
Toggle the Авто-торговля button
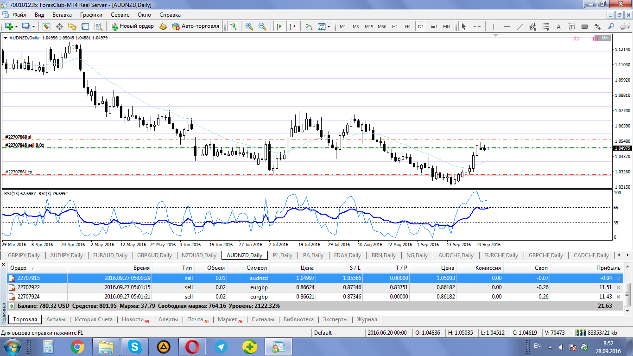(x=195, y=26)
